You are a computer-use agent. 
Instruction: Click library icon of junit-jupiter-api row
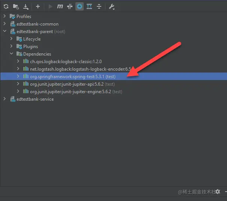(x=26, y=84)
